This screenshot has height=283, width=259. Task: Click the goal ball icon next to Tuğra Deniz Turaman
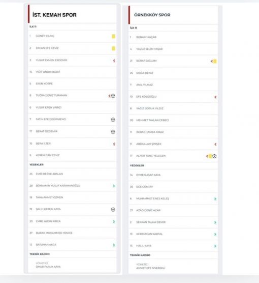click(113, 96)
